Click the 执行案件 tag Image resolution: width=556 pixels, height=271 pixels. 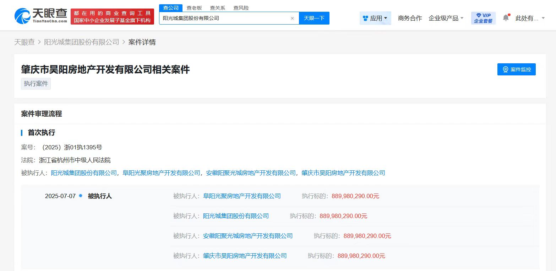pos(36,84)
